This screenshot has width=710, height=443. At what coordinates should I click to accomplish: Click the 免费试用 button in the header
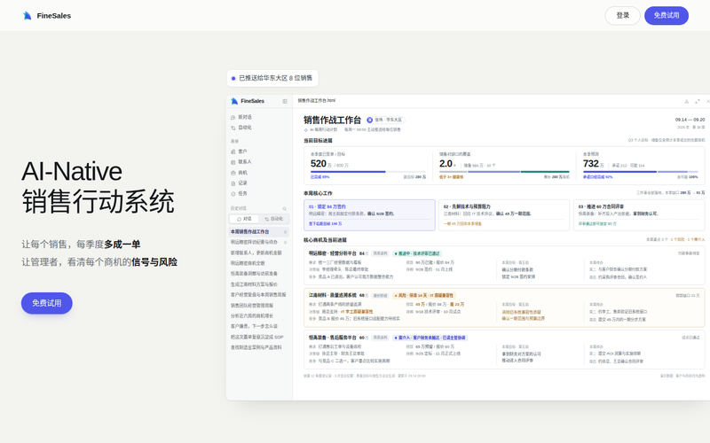667,15
